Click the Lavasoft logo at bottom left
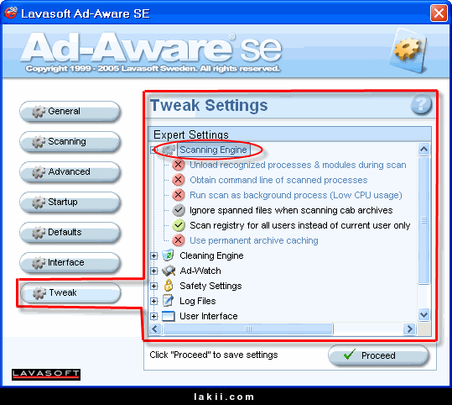The image size is (452, 405). pos(46,375)
